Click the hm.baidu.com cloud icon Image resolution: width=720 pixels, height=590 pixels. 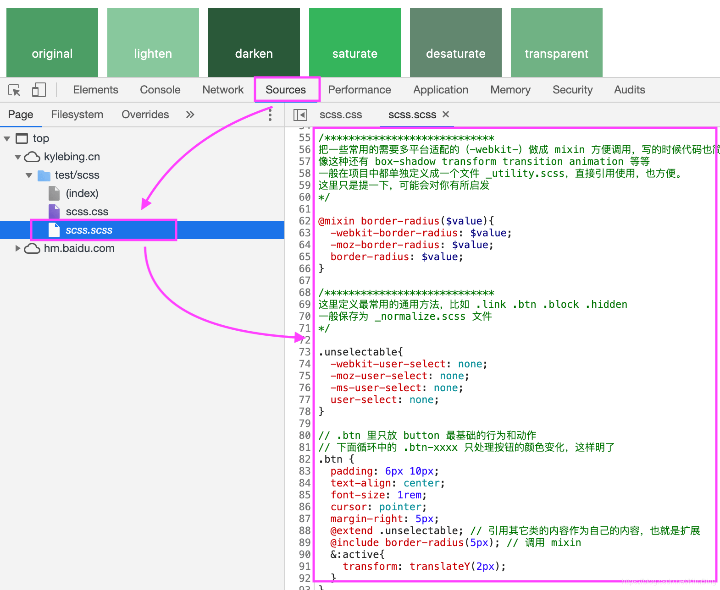coord(32,248)
